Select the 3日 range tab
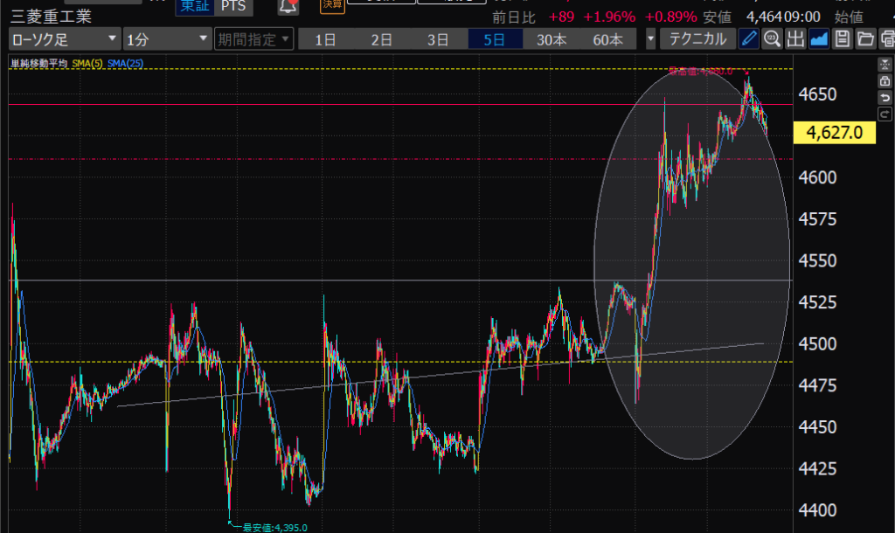The image size is (895, 533). coord(438,38)
